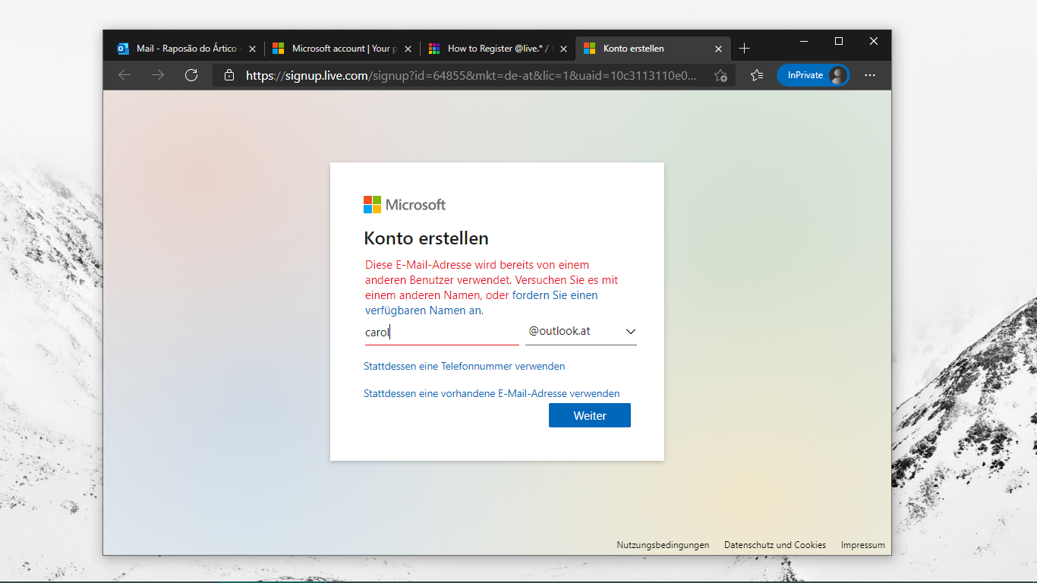Open the @outlook.at domain dropdown

pos(581,332)
